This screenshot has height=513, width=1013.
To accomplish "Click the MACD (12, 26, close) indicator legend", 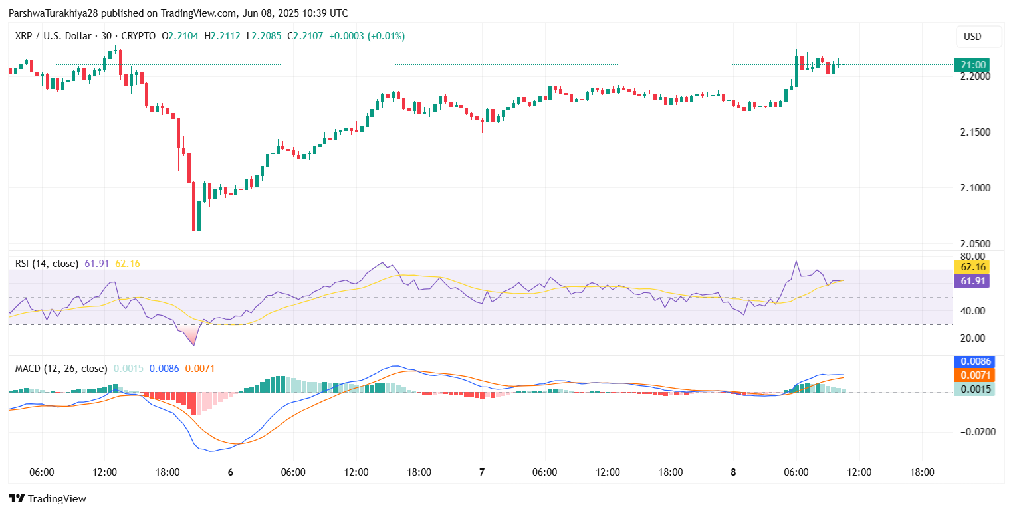I will click(61, 368).
